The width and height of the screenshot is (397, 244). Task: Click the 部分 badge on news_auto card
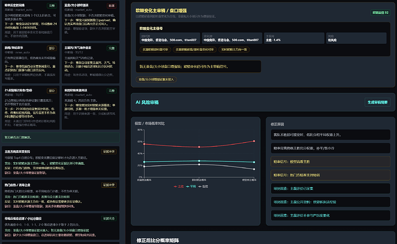52,48
